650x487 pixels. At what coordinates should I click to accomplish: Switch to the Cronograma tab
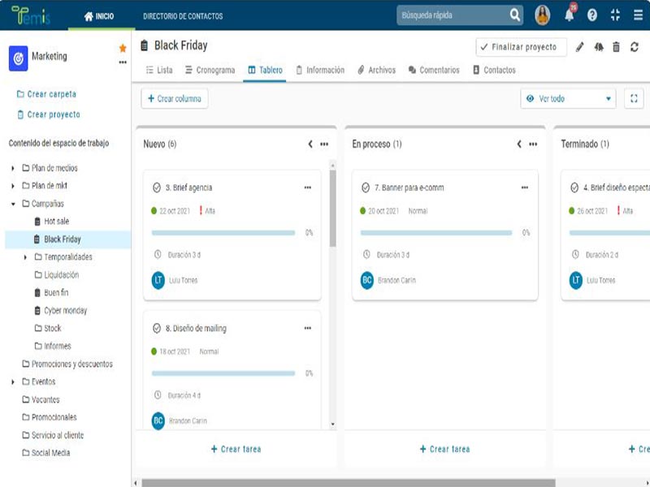tap(210, 71)
